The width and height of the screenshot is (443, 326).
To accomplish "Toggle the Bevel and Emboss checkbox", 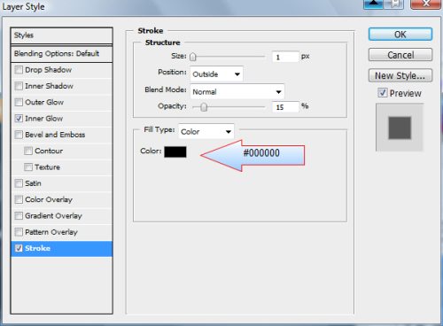I will (19, 135).
